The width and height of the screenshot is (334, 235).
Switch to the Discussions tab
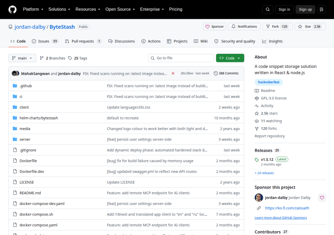121,41
